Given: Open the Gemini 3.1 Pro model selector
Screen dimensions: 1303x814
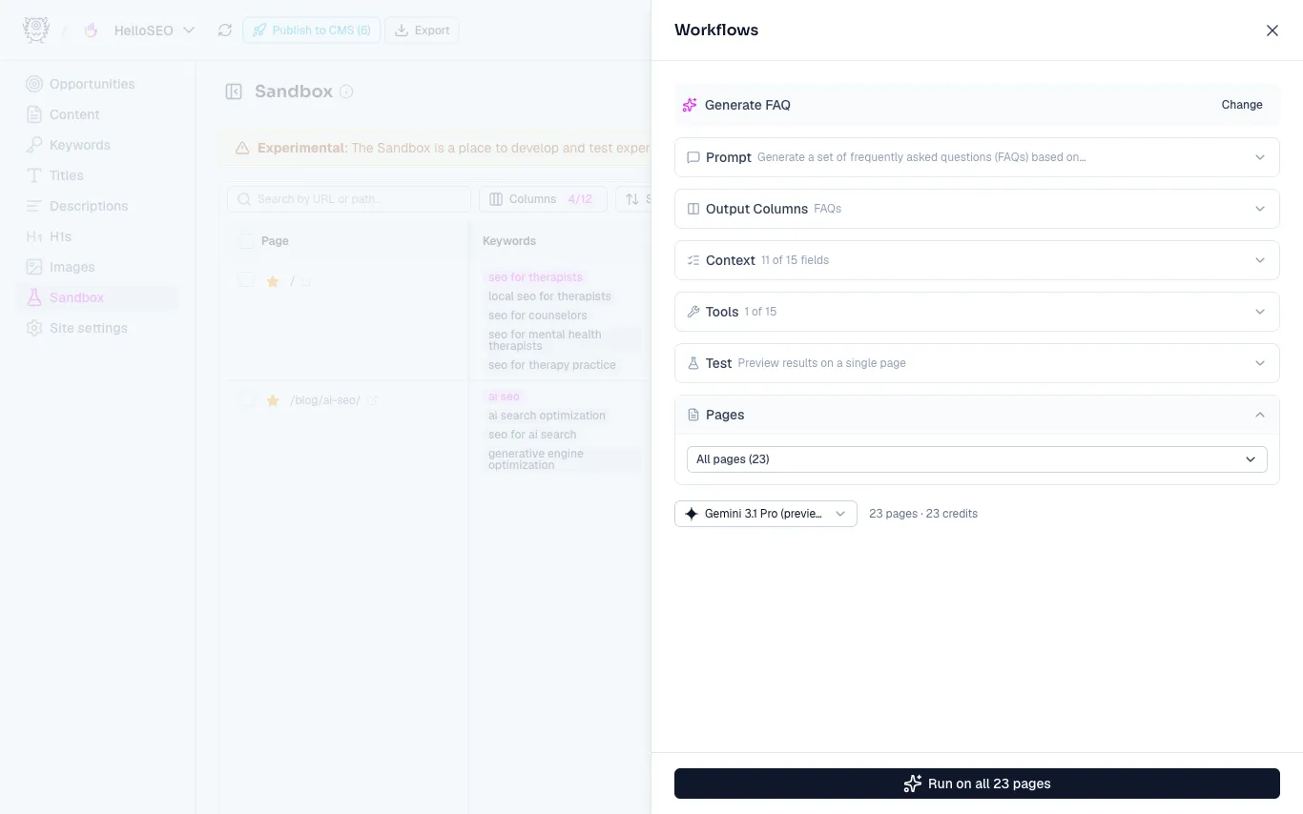Looking at the screenshot, I should tap(766, 514).
